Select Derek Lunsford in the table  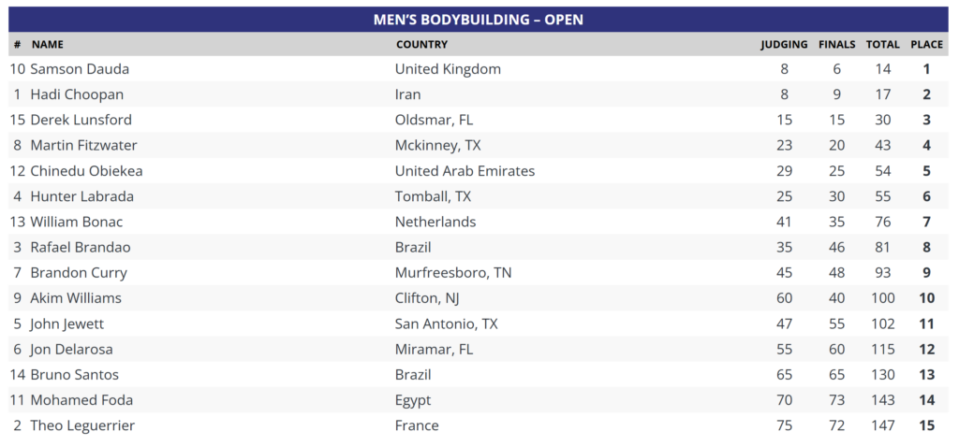click(81, 120)
